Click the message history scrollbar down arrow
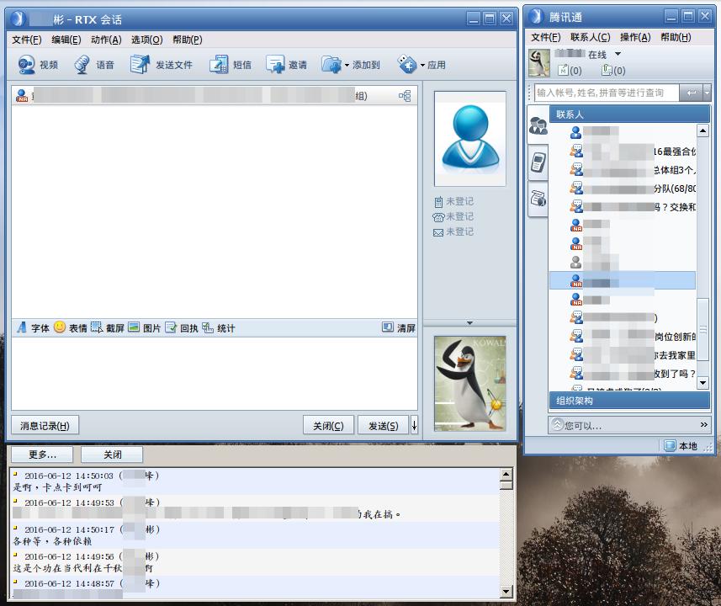721x606 pixels. click(x=506, y=592)
